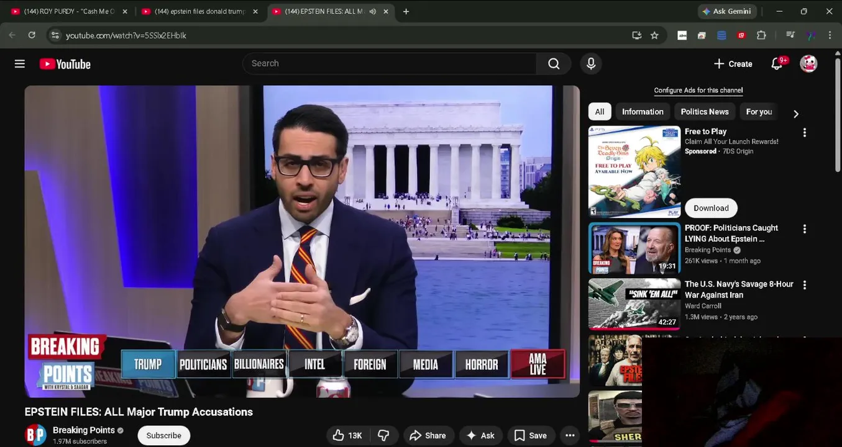Open the YouTube hamburger guide menu
Screen dimensions: 842x447
point(20,64)
